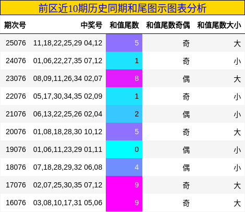Click 偶 in the 18076 row
The width and height of the screenshot is (245, 212).
click(x=186, y=168)
